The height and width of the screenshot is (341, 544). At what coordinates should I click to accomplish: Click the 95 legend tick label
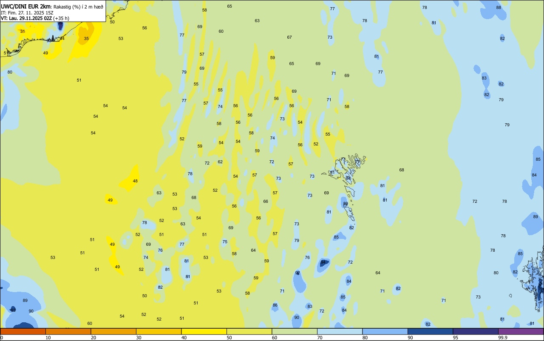pyautogui.click(x=456, y=338)
